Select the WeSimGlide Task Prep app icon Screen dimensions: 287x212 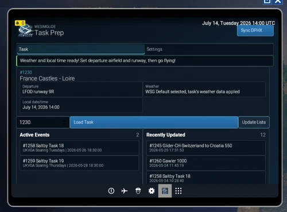pyautogui.click(x=165, y=191)
